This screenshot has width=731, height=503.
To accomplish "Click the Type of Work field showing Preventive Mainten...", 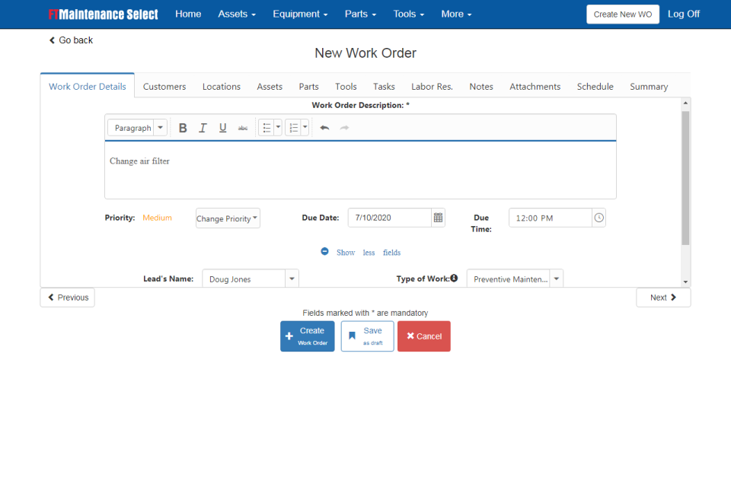I will tap(508, 279).
